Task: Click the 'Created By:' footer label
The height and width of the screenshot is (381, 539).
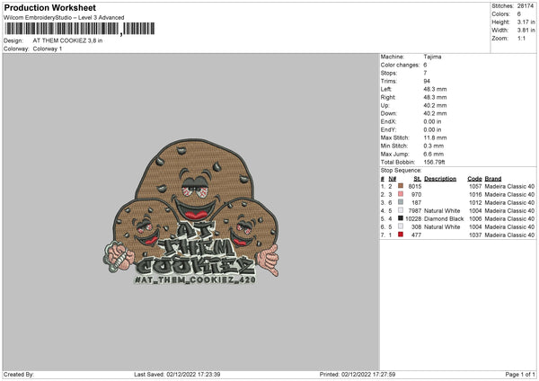Action: pyautogui.click(x=19, y=375)
